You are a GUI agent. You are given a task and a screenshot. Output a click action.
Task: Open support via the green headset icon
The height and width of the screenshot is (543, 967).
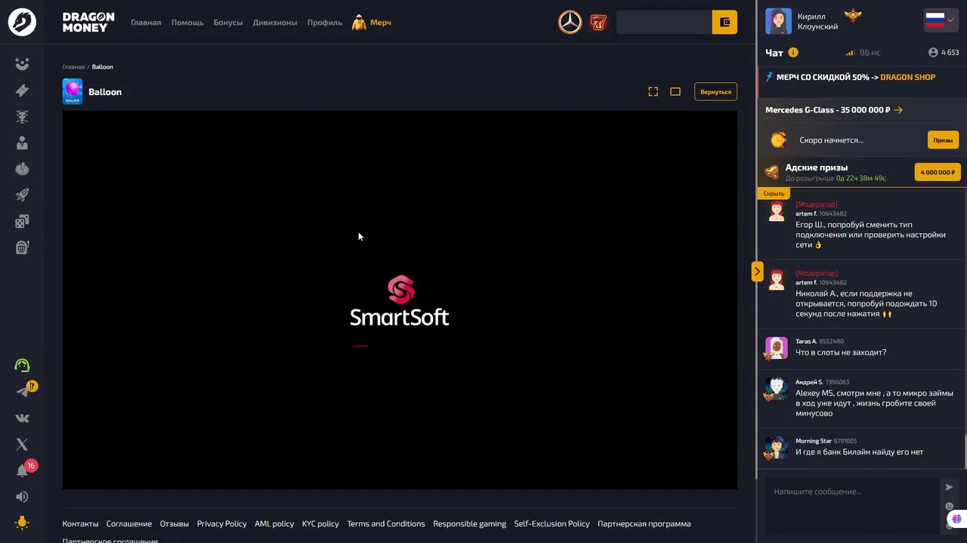(x=22, y=366)
